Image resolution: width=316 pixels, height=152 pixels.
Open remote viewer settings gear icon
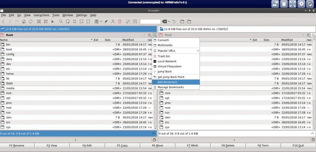(x=301, y=4)
